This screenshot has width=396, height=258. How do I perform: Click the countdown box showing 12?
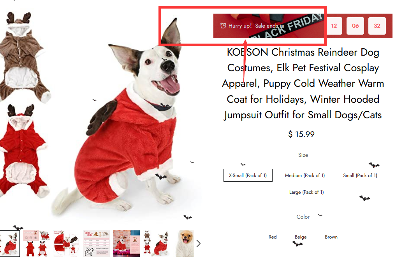(334, 26)
